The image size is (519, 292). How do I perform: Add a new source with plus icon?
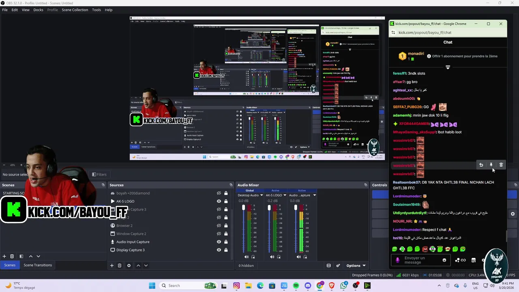click(x=112, y=266)
